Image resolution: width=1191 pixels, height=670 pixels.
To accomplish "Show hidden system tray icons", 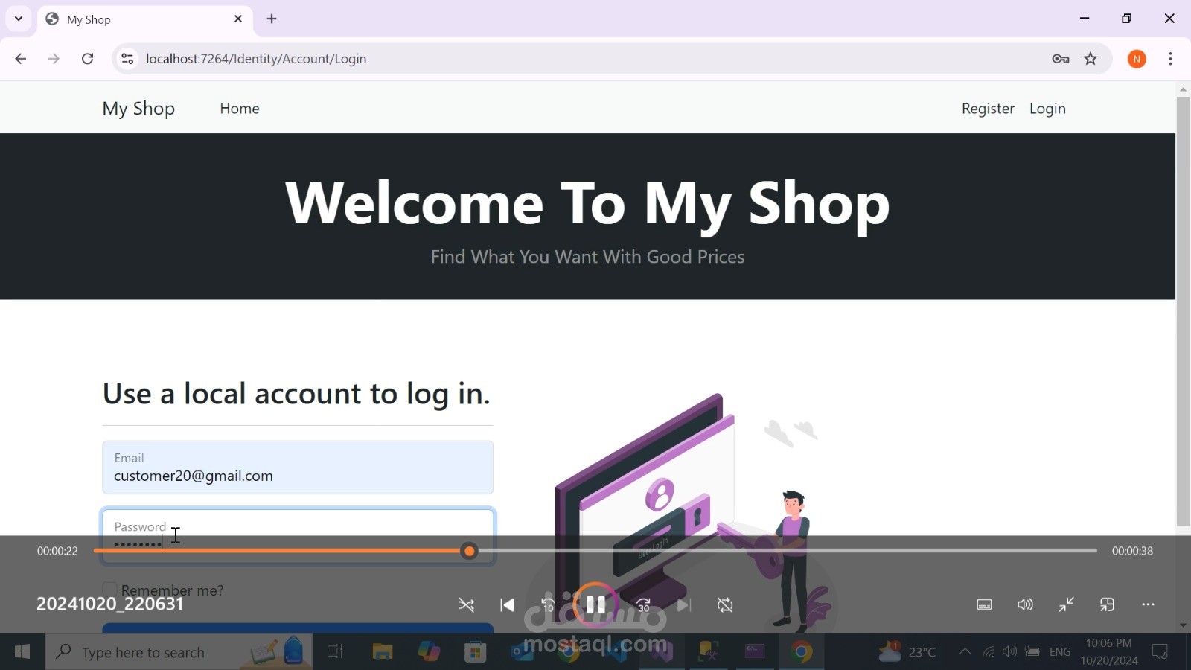I will pyautogui.click(x=965, y=652).
